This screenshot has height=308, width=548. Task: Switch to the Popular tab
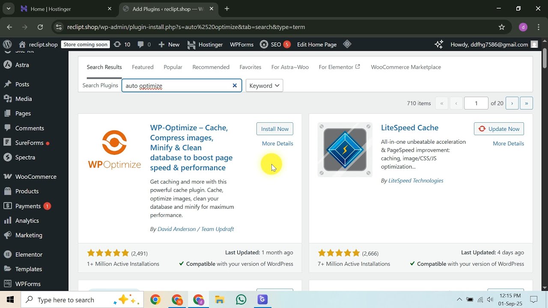pyautogui.click(x=173, y=67)
